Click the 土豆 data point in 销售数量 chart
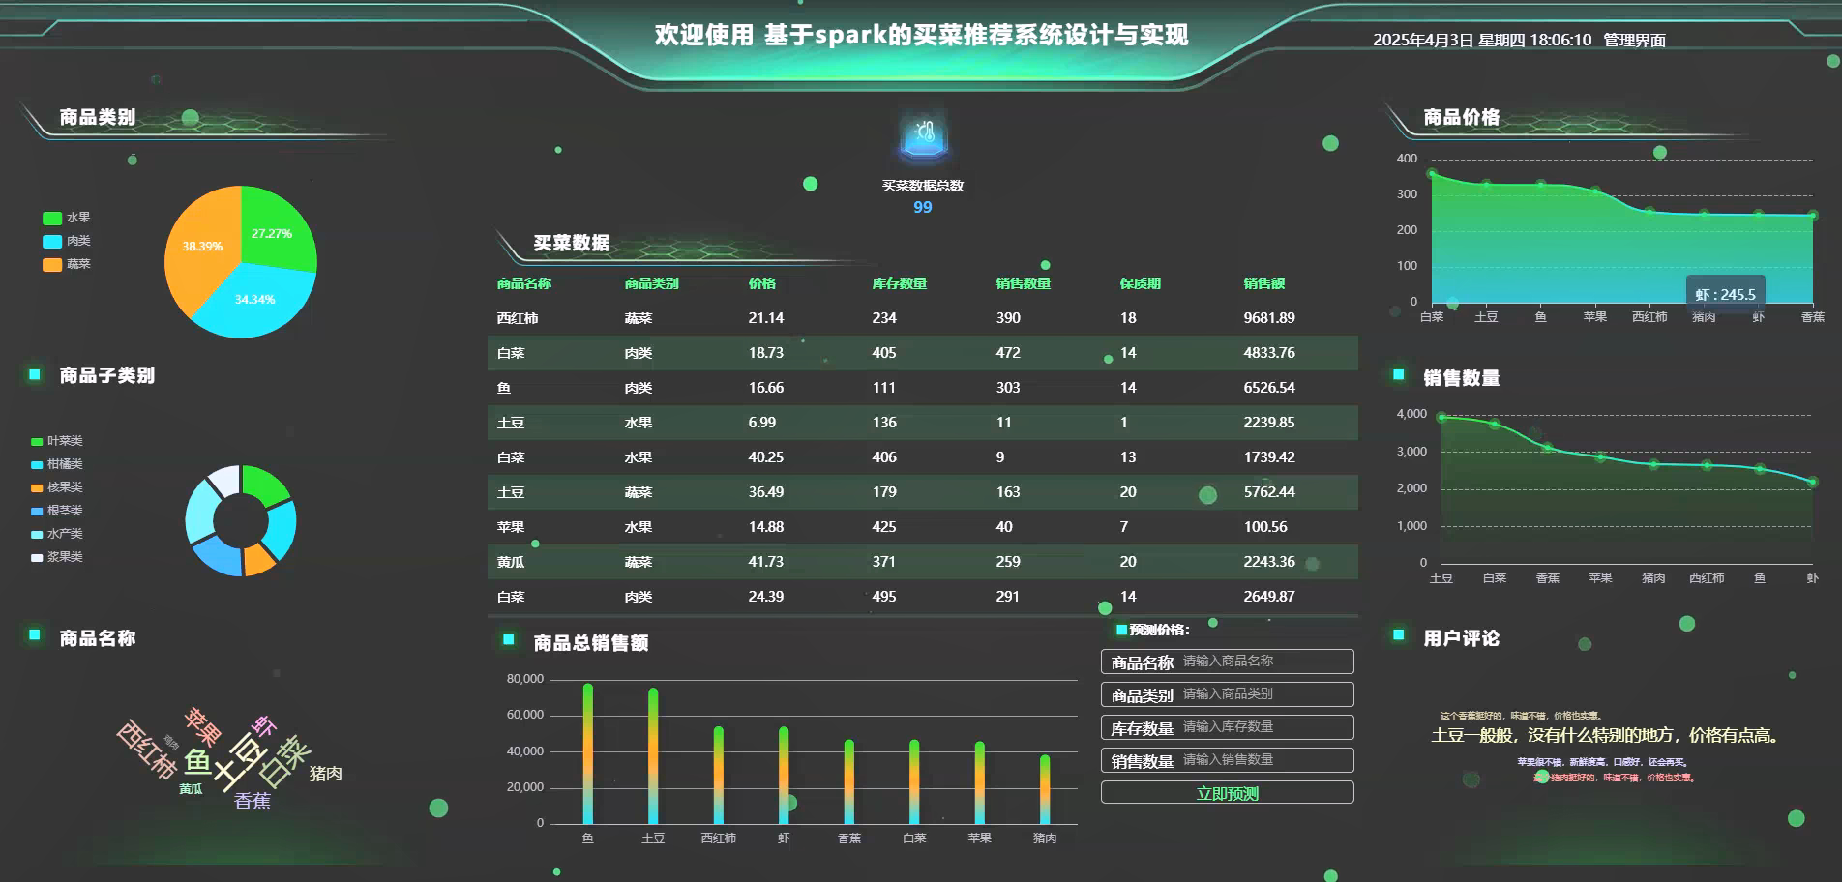 tap(1441, 418)
